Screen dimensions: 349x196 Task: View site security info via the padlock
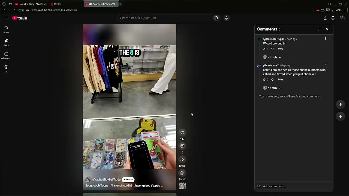pos(28,10)
